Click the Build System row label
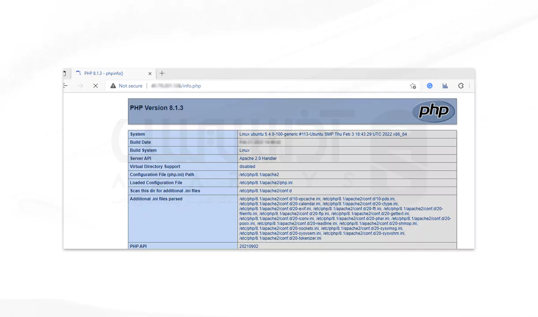Viewport: 538px width, 317px height. click(x=143, y=151)
